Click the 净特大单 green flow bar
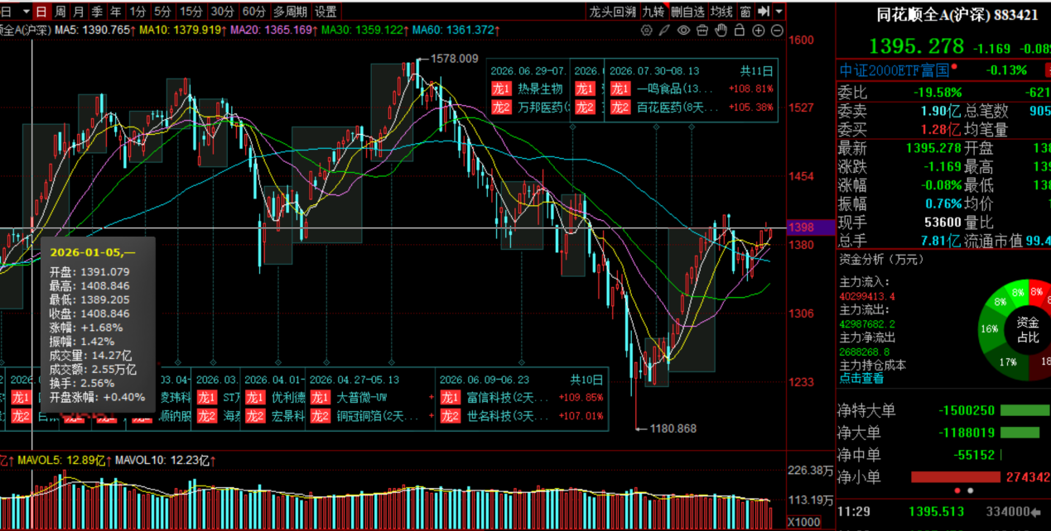Viewport: 1051px width, 531px height. (1024, 410)
